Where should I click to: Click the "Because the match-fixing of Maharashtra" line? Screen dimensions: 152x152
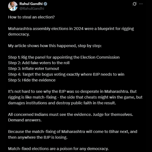click(x=73, y=131)
